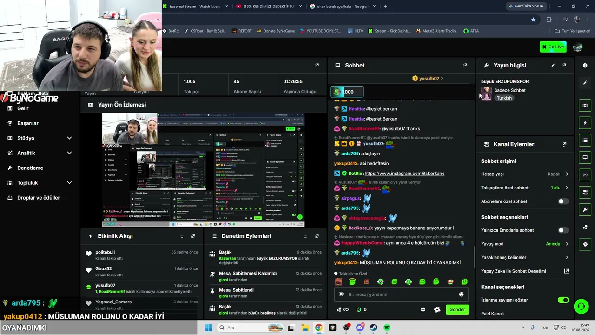Open Spotify from the taskbar

pyautogui.click(x=387, y=328)
